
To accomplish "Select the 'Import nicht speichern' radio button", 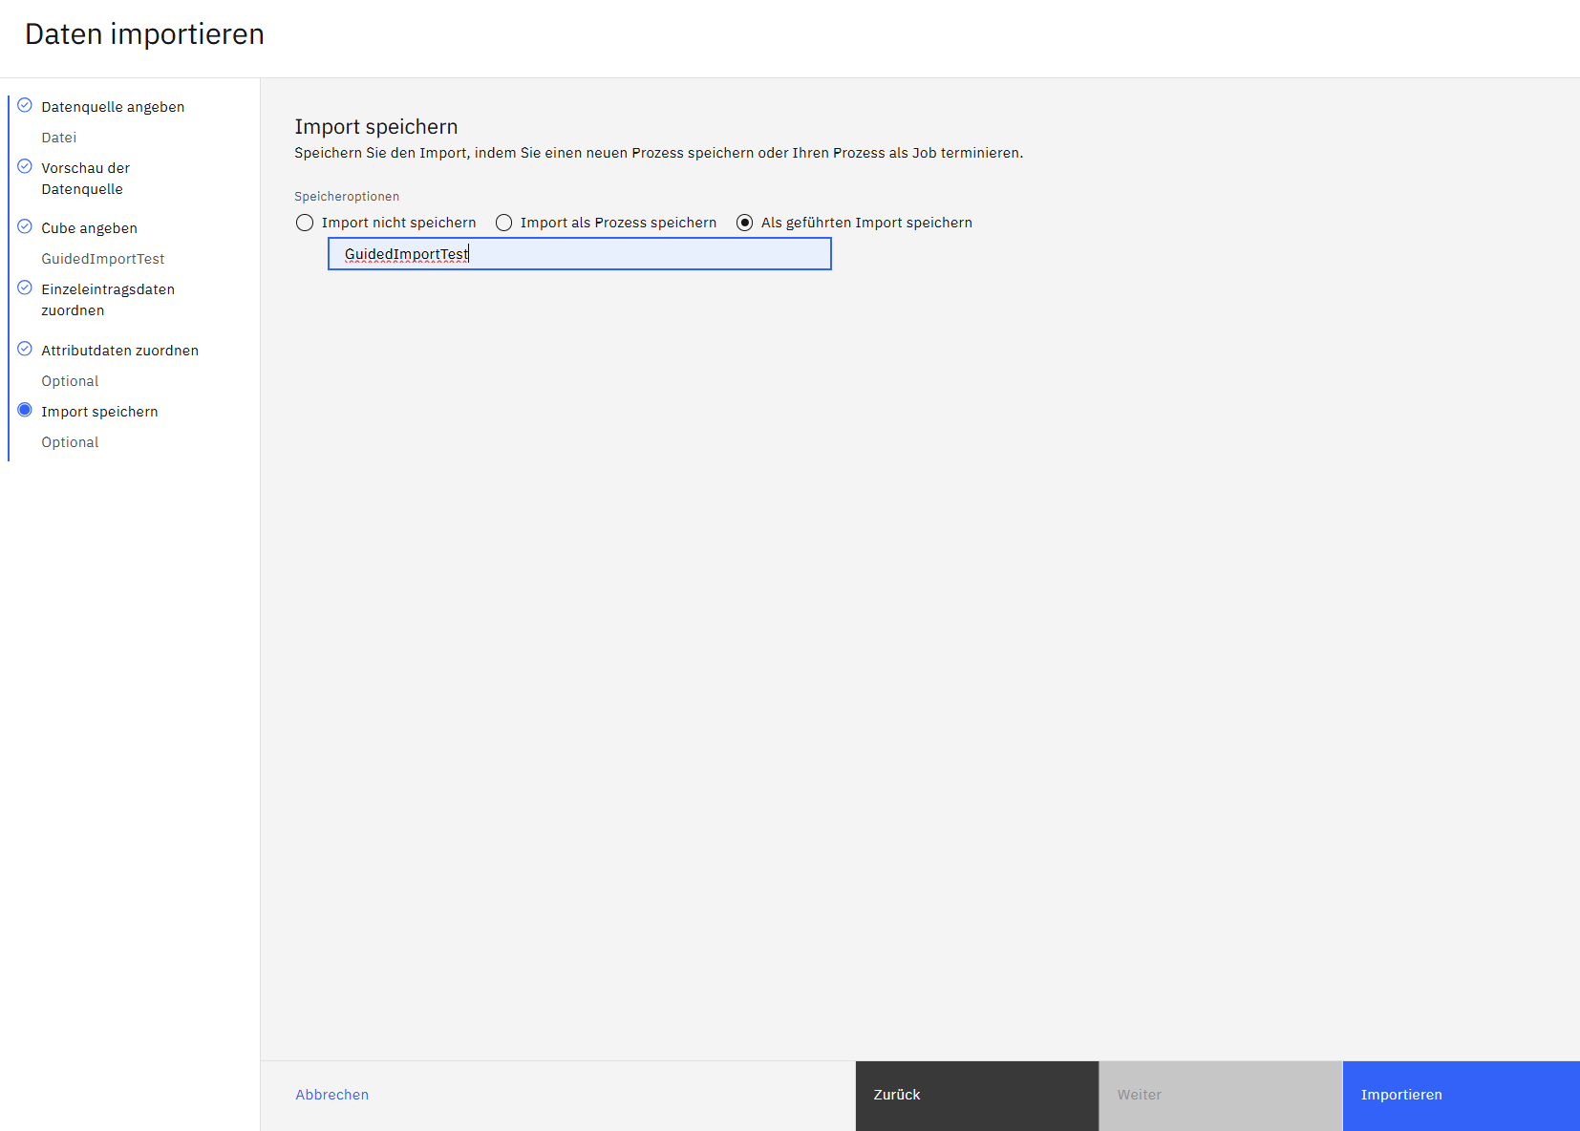I will (x=305, y=223).
